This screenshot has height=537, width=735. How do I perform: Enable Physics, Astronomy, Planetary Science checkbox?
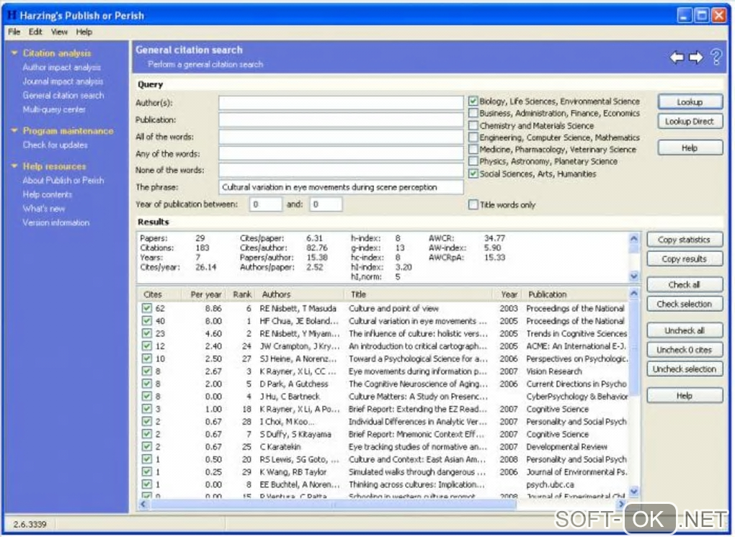click(473, 161)
